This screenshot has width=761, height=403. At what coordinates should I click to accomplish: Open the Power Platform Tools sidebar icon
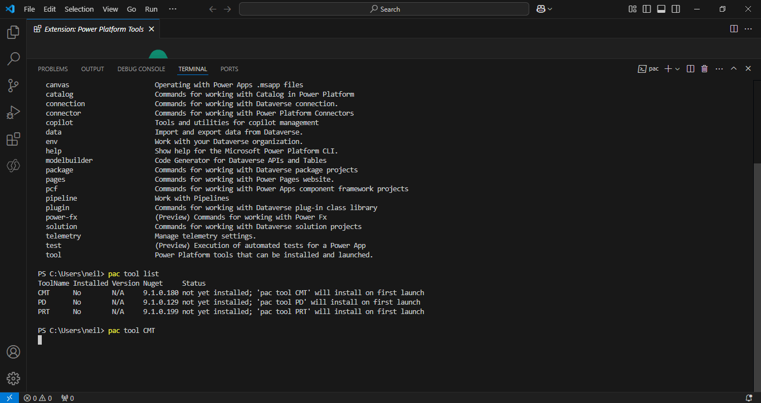(13, 166)
